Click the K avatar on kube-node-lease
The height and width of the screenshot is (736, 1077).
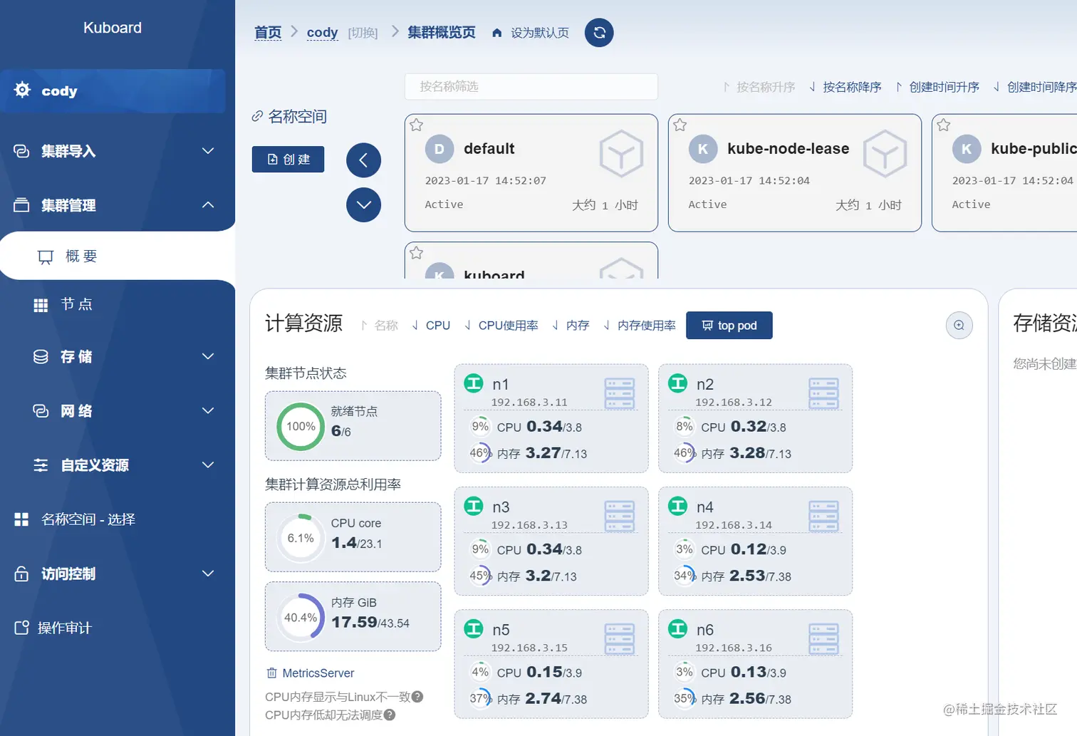(703, 149)
